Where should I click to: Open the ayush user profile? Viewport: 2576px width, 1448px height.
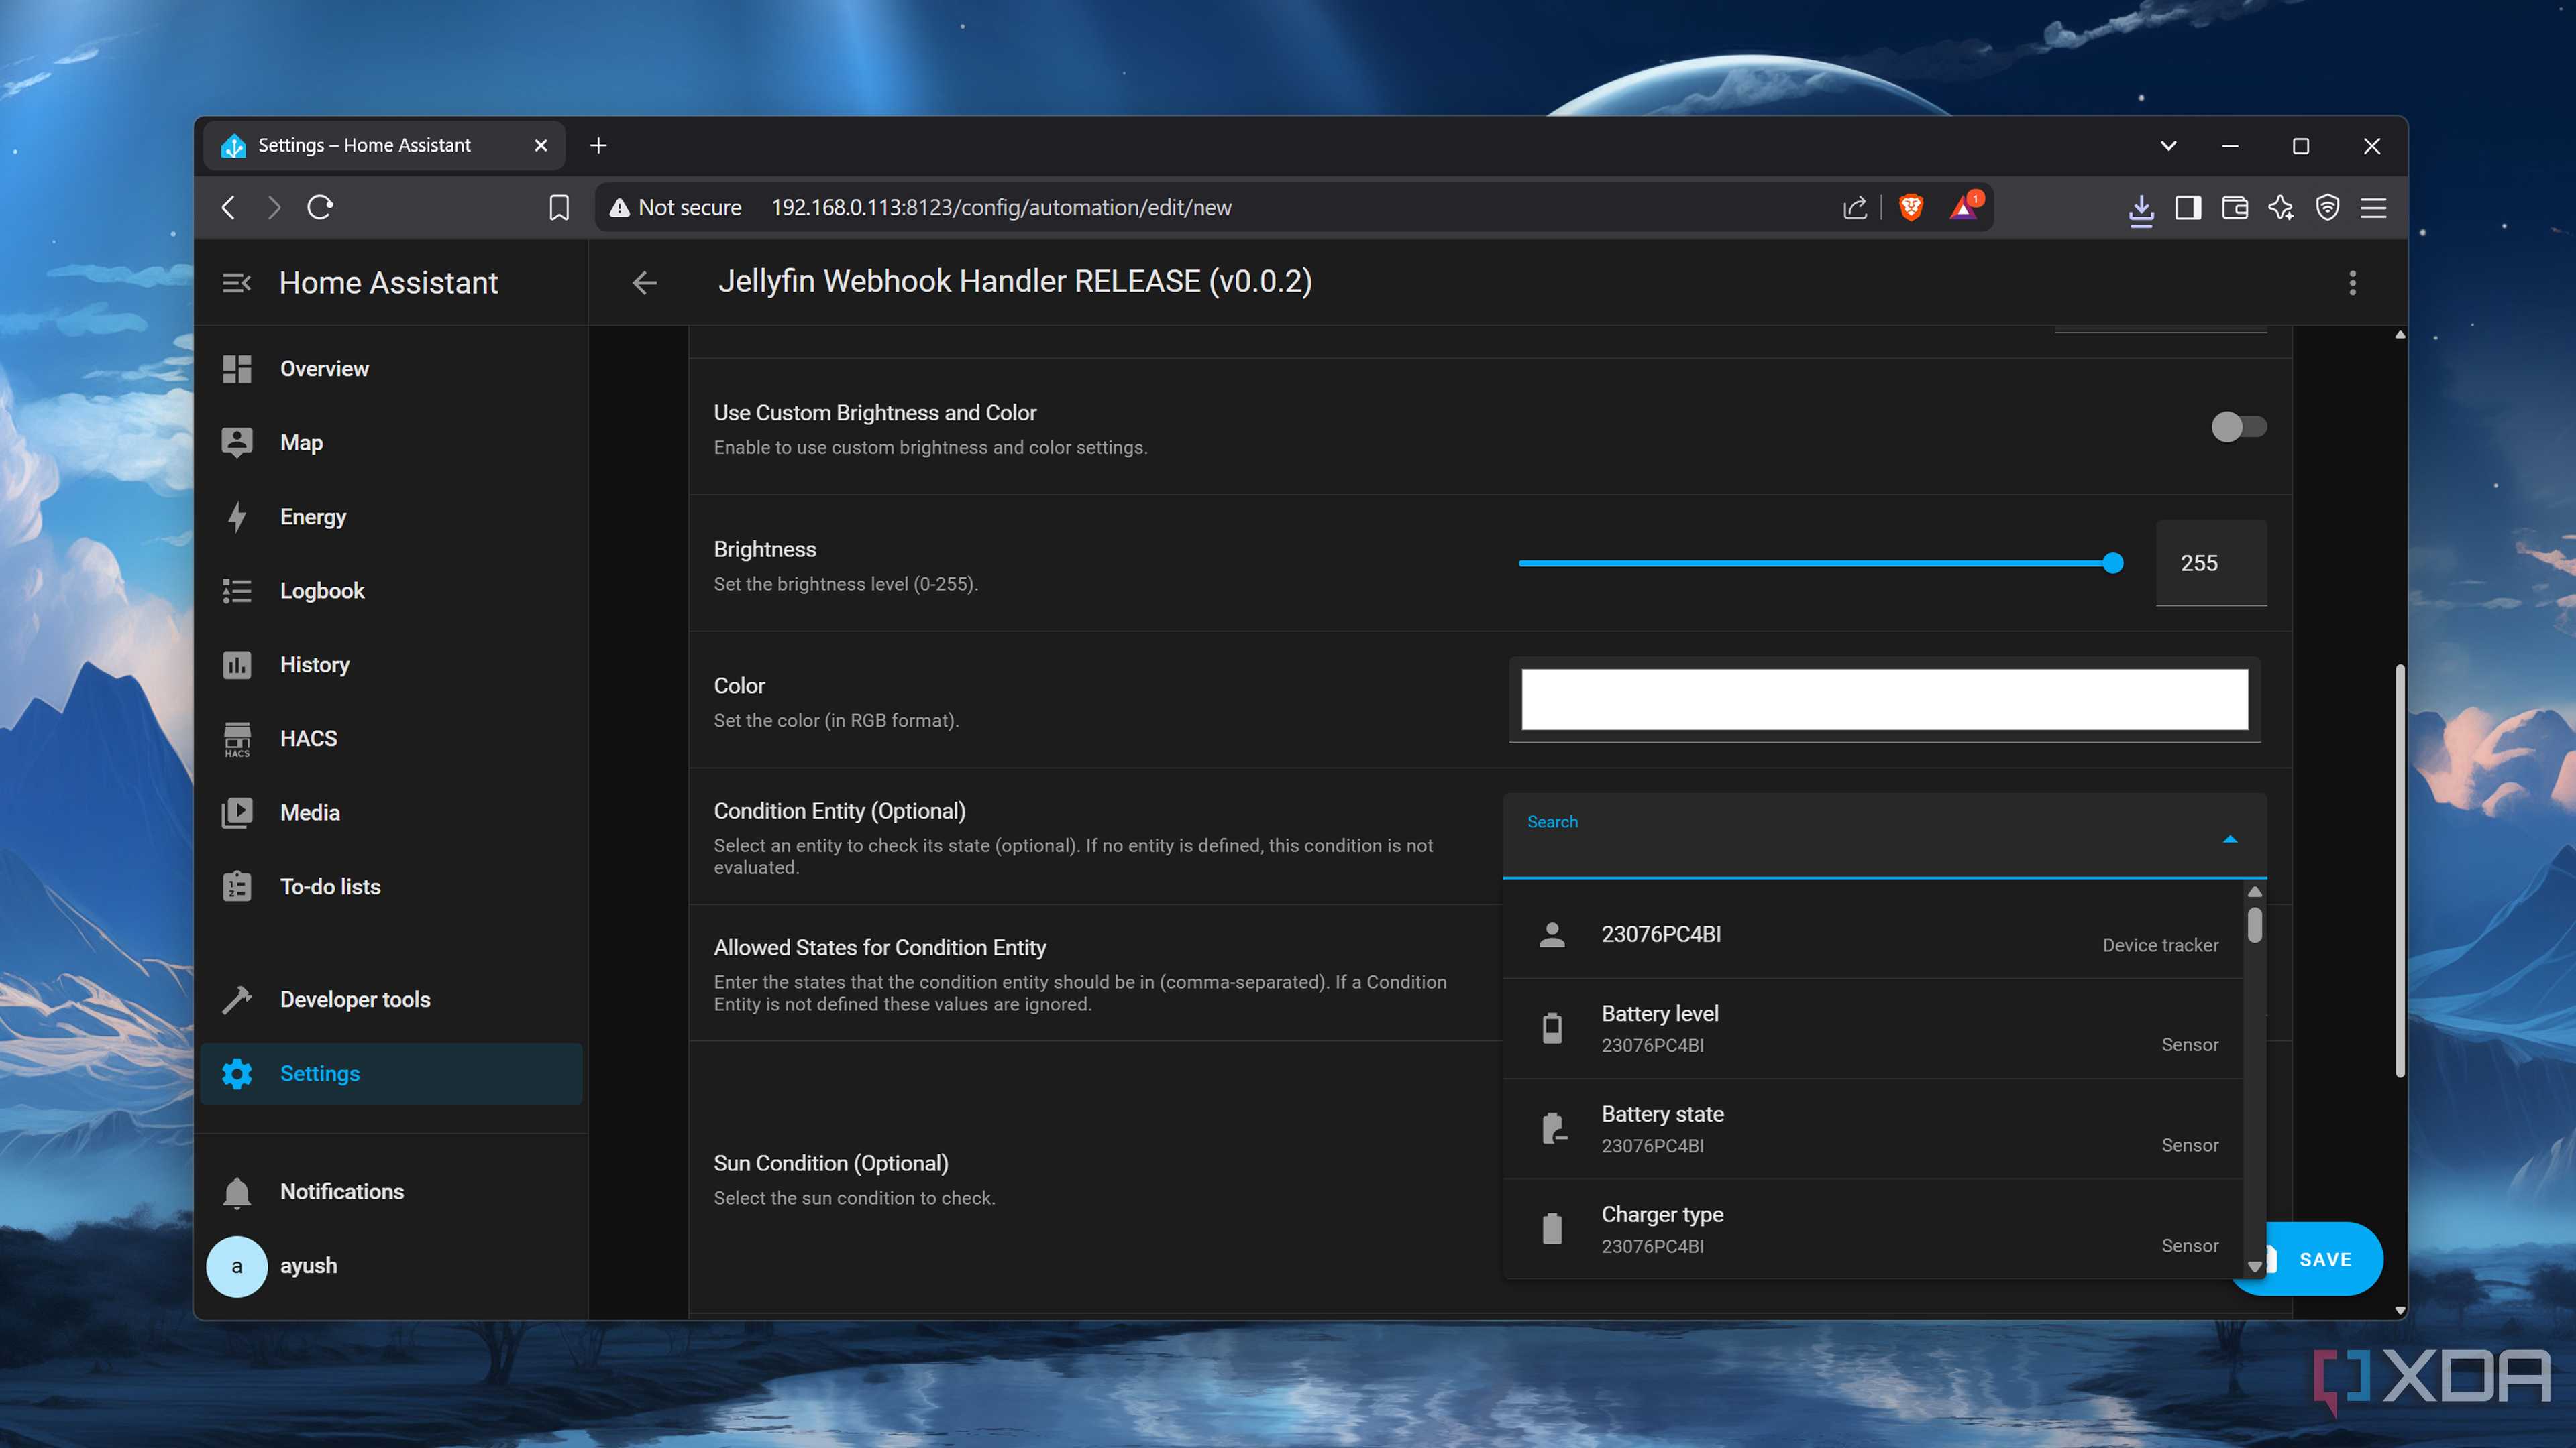(391, 1266)
